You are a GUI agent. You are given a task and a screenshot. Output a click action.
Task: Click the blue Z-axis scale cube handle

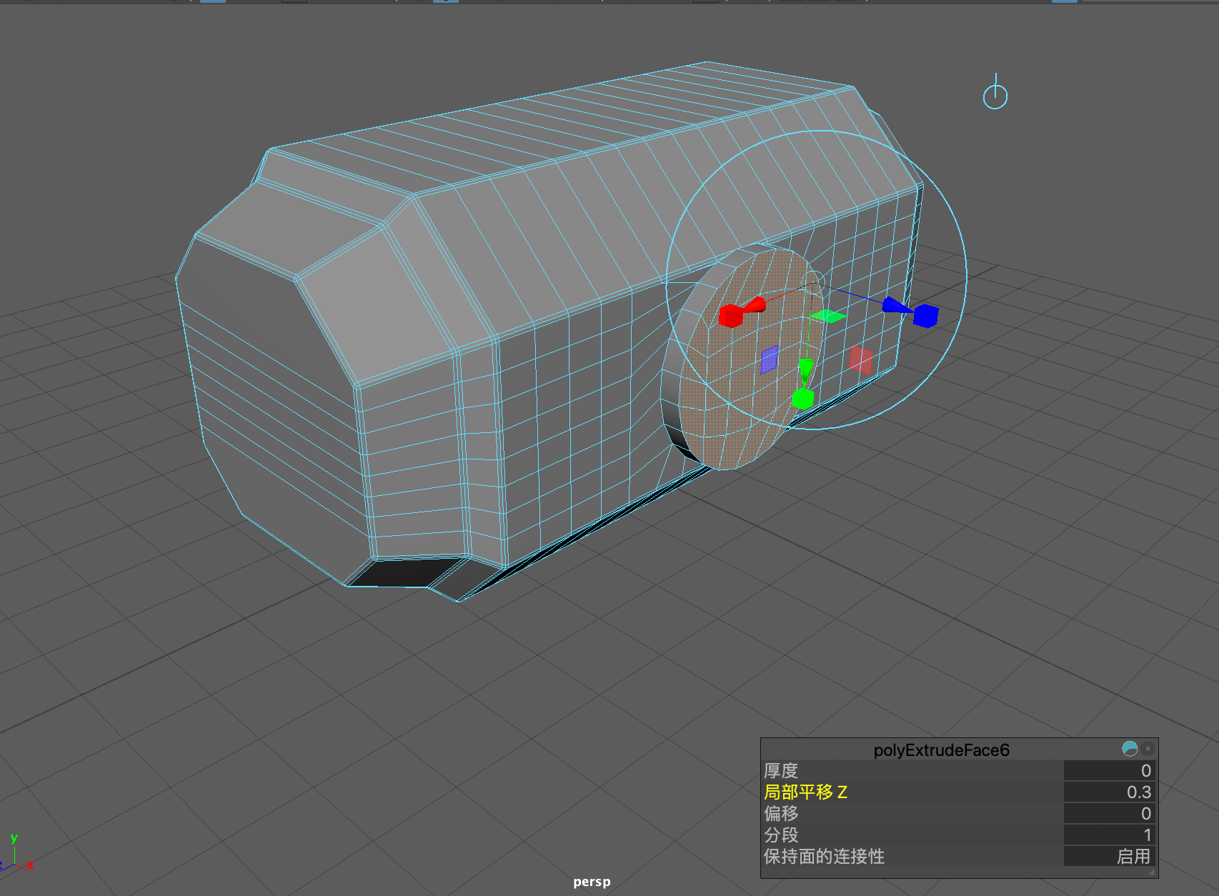coord(925,315)
